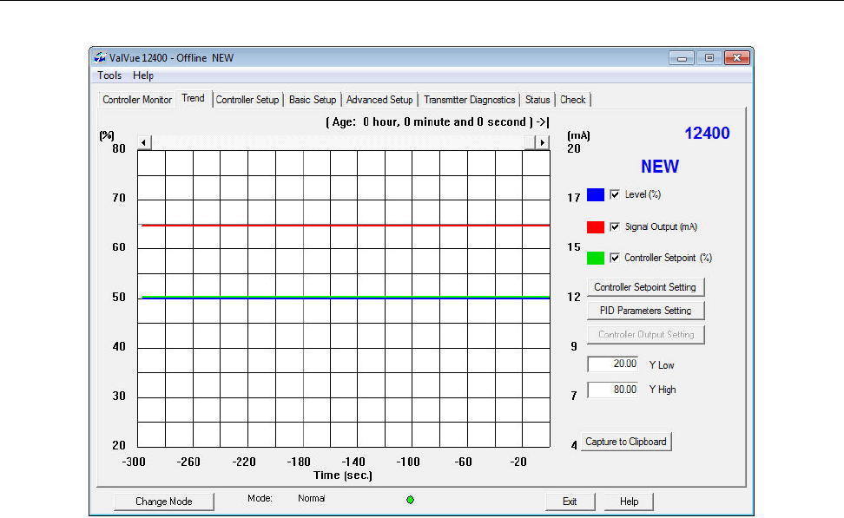Click the blue Level color swatch
Image resolution: width=844 pixels, height=518 pixels.
point(596,194)
